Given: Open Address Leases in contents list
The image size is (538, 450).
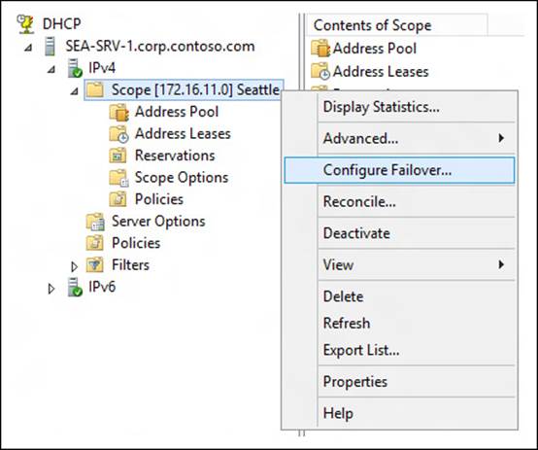Looking at the screenshot, I should click(x=380, y=72).
